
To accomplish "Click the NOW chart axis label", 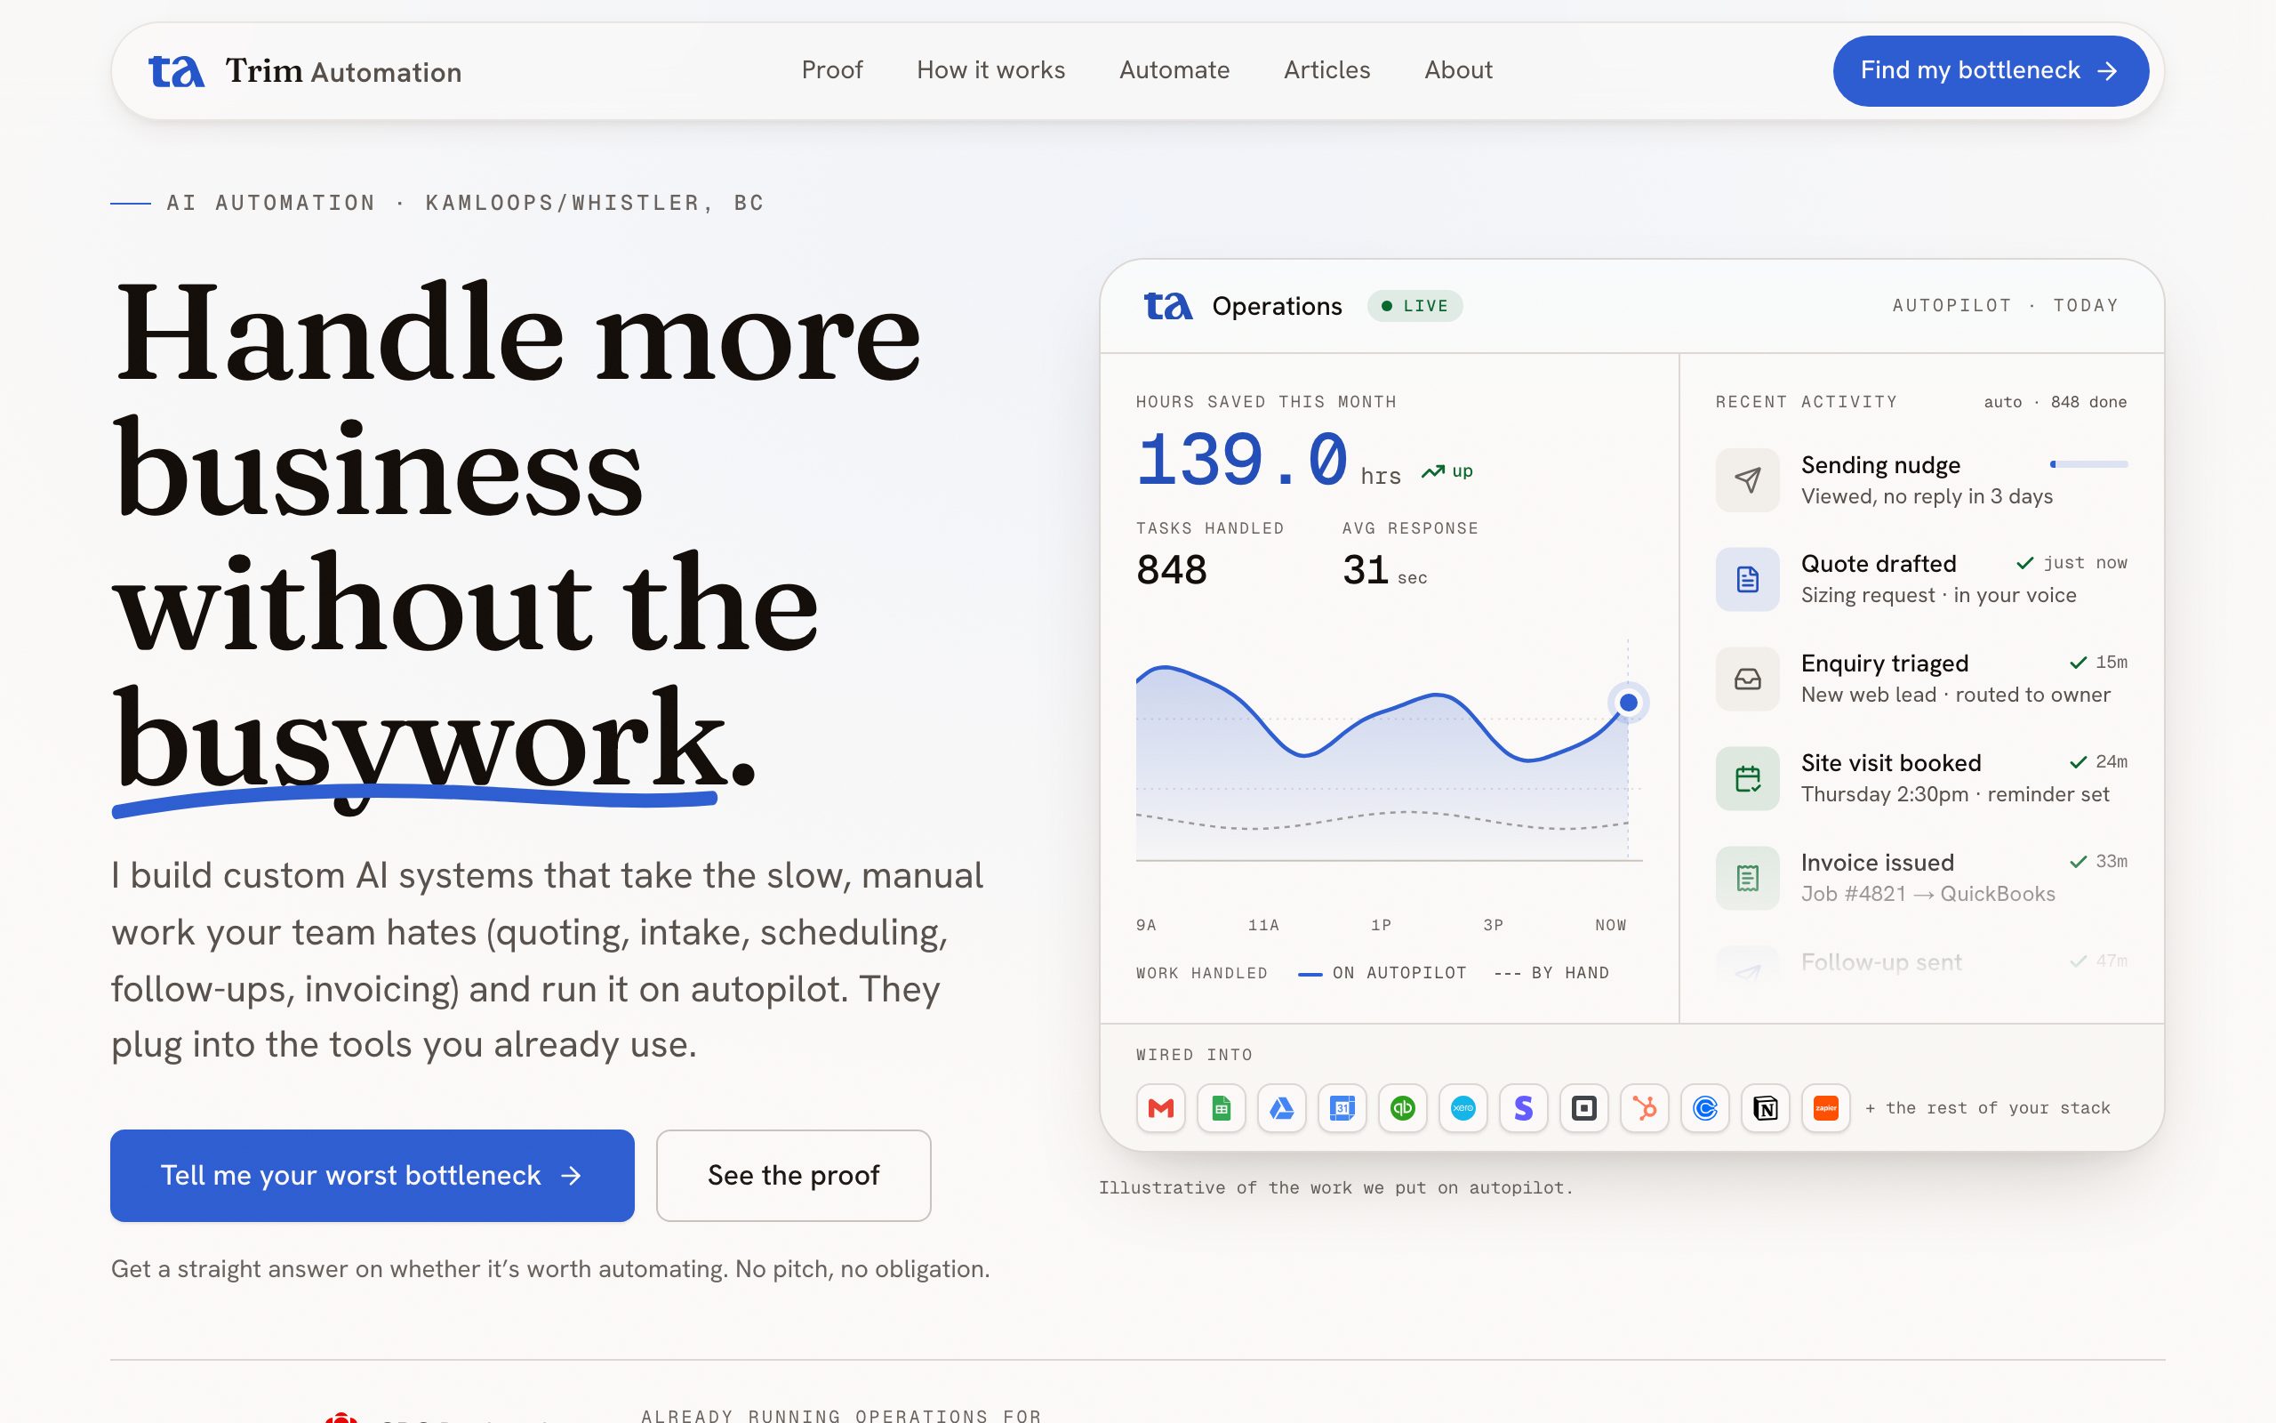I will click(1610, 925).
